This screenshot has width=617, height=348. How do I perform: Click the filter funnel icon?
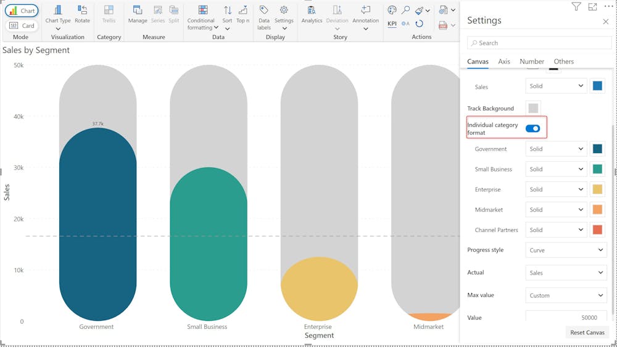pyautogui.click(x=576, y=7)
